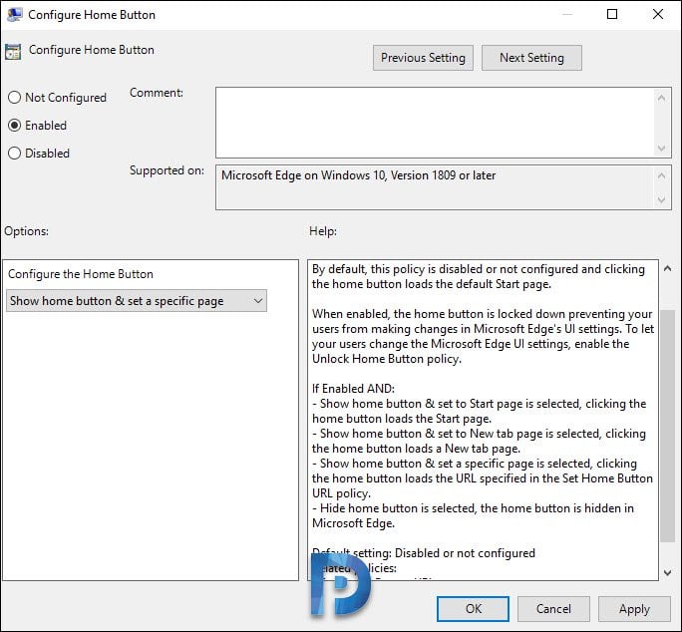The image size is (682, 632).
Task: Click inside the Comment text box
Action: click(x=435, y=123)
